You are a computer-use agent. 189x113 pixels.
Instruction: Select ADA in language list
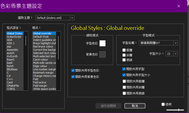(x=15, y=40)
